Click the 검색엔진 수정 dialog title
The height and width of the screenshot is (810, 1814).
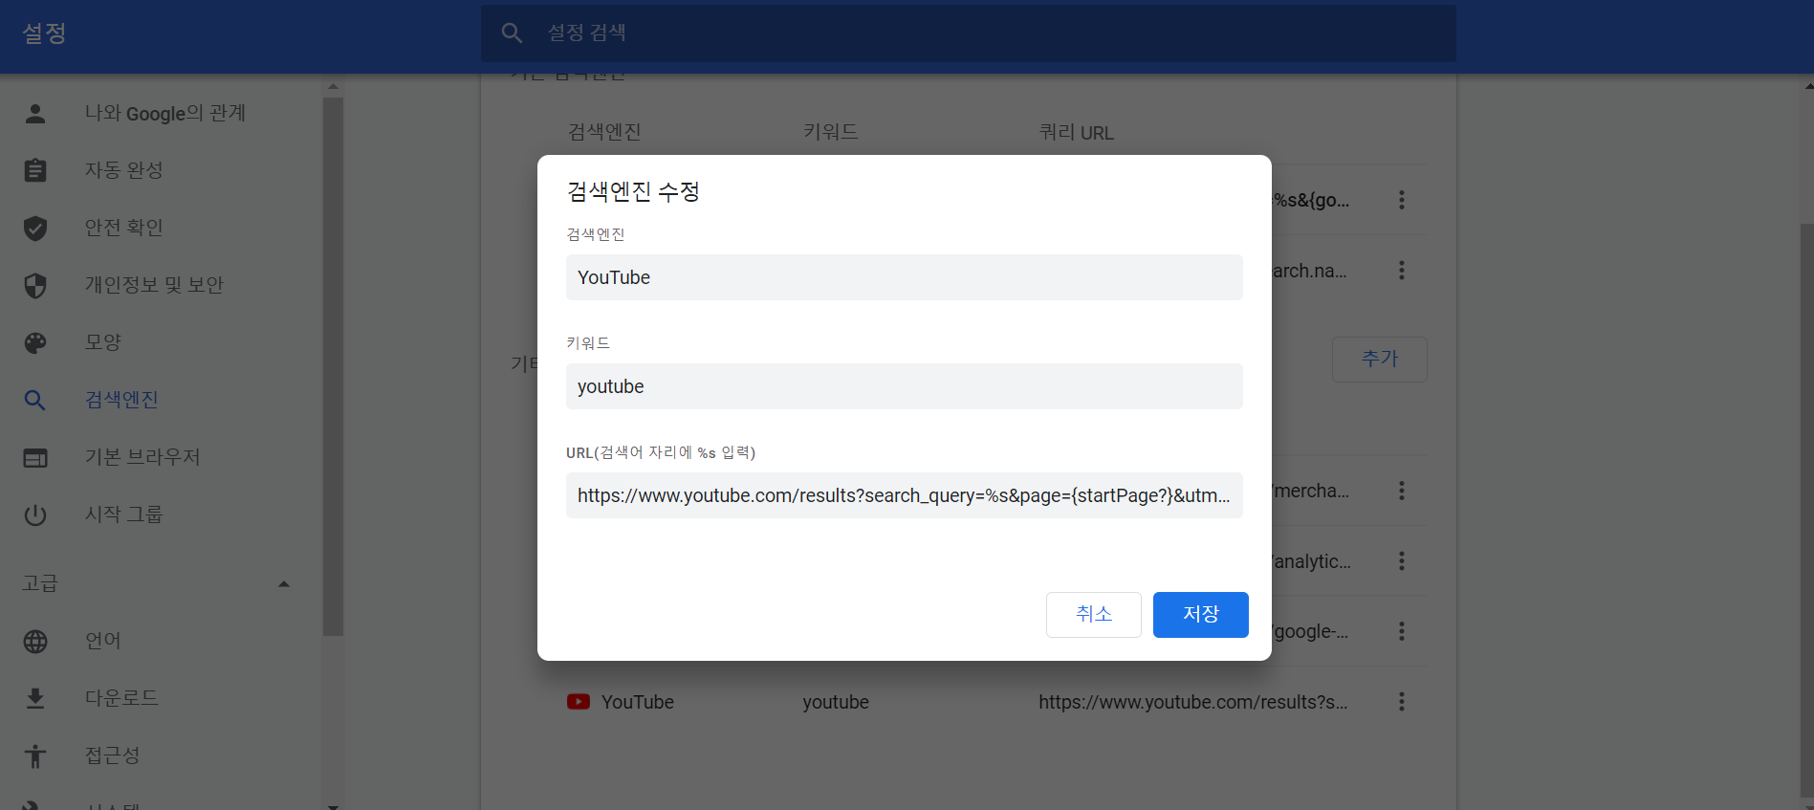coord(633,192)
